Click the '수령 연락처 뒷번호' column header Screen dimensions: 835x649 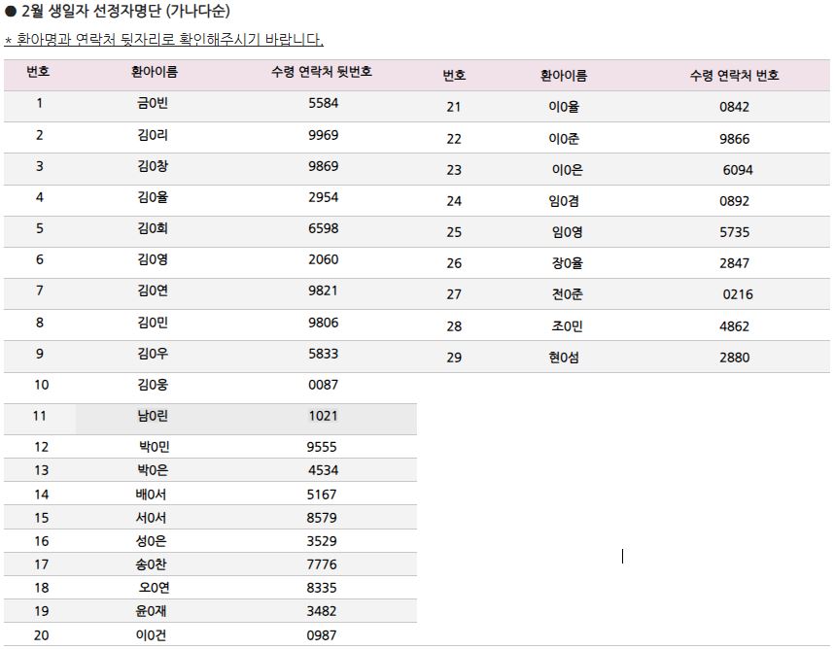322,72
